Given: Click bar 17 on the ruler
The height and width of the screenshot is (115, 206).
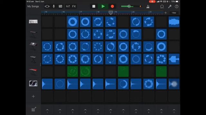Looking at the screenshot, I should point(81,12).
